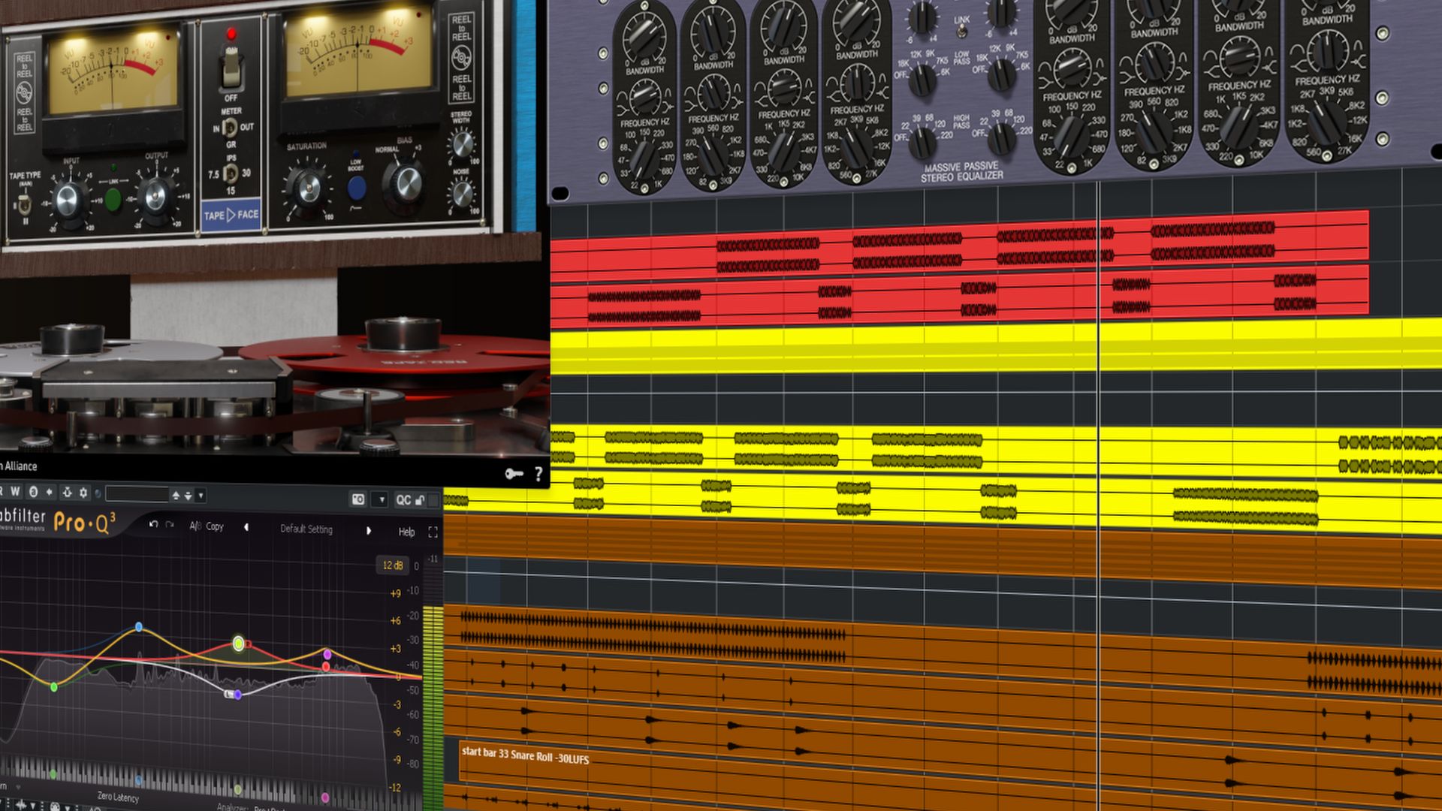Open the Pro-Q 3 Help menu
Screen dimensions: 1442x811
click(406, 532)
